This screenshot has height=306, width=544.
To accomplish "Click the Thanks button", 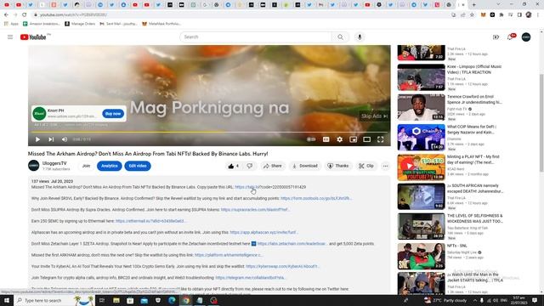I will click(x=338, y=166).
